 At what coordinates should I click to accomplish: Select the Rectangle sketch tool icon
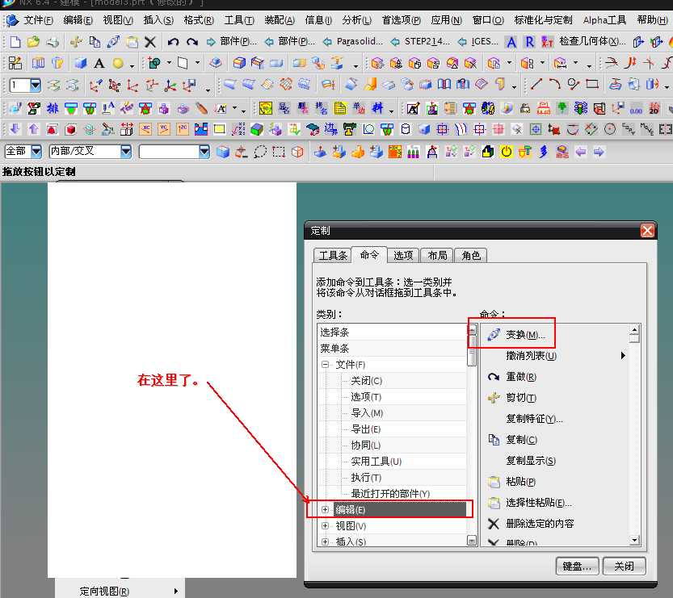[x=592, y=84]
